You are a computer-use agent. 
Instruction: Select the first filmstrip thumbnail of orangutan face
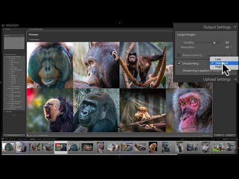tap(8, 147)
